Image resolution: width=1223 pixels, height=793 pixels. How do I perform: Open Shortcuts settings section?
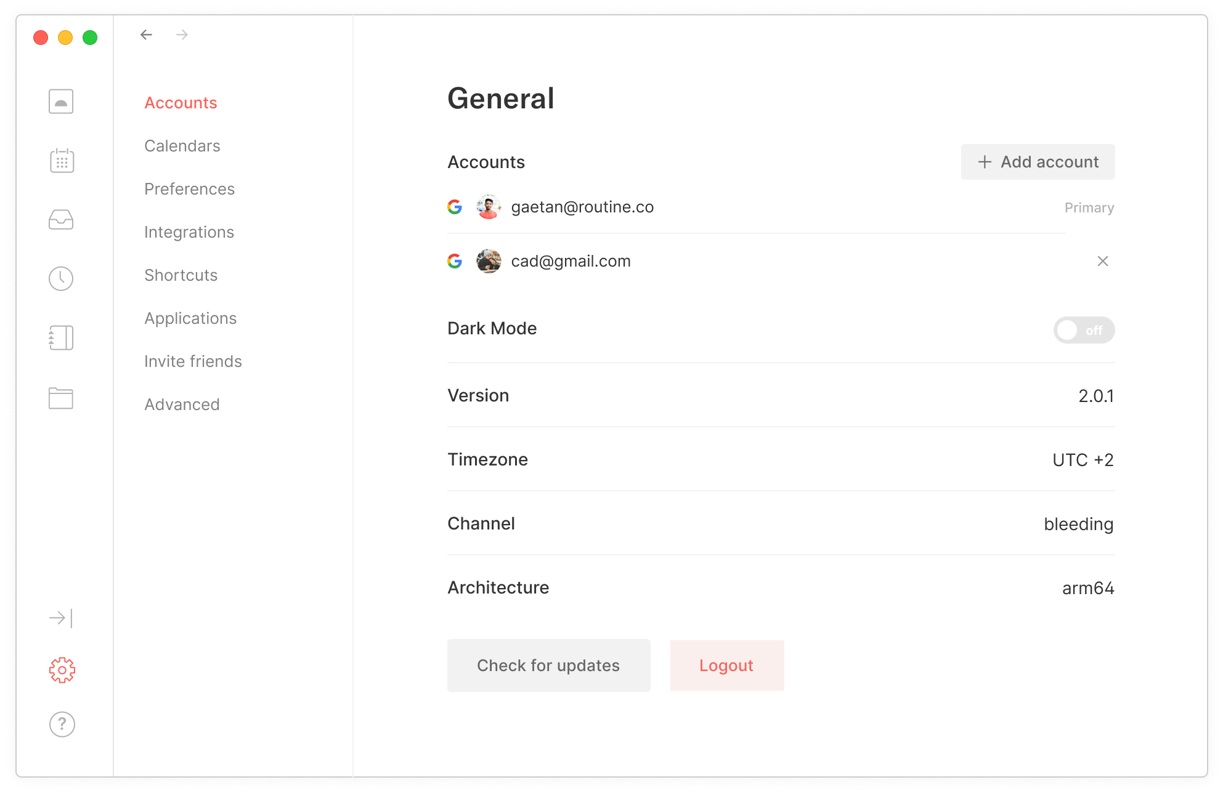(181, 275)
